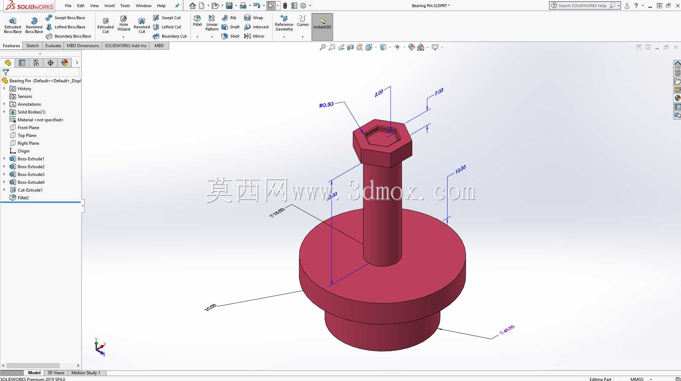The height and width of the screenshot is (381, 681).
Task: Open the 3D Views tab
Action: click(x=56, y=373)
